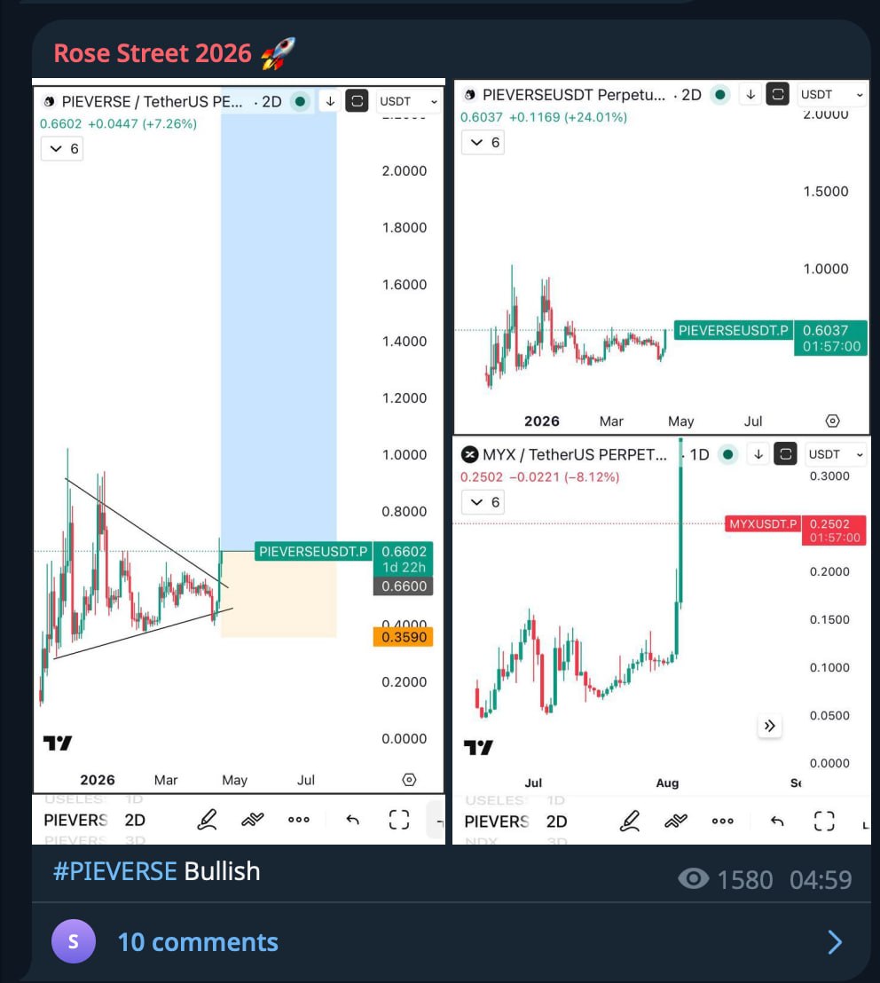Open indicators icon in right bottom toolbar
880x983 pixels.
[x=675, y=821]
